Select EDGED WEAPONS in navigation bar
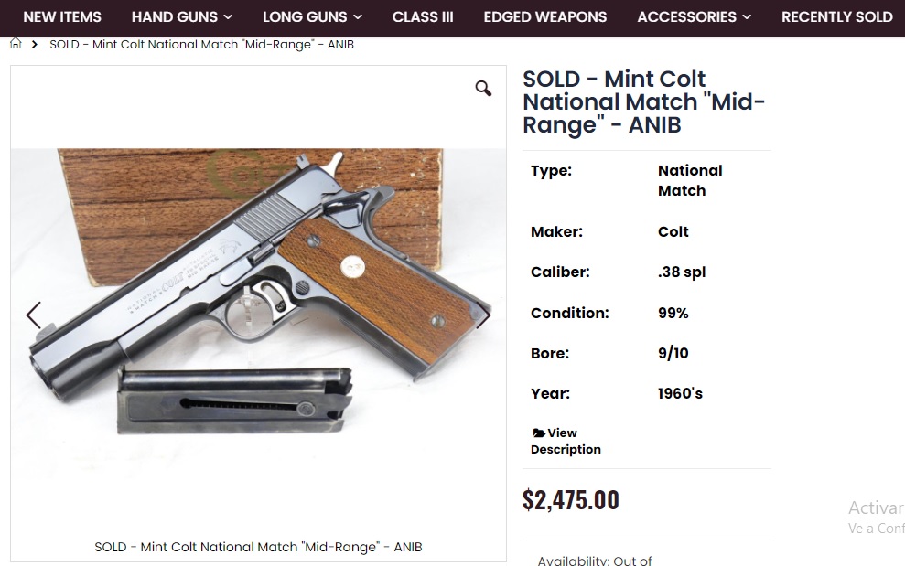Image resolution: width=905 pixels, height=566 pixels. point(545,16)
